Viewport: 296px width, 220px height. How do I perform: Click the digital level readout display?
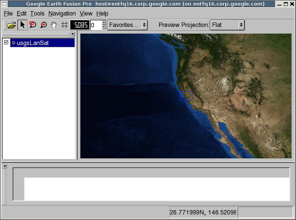click(x=79, y=25)
